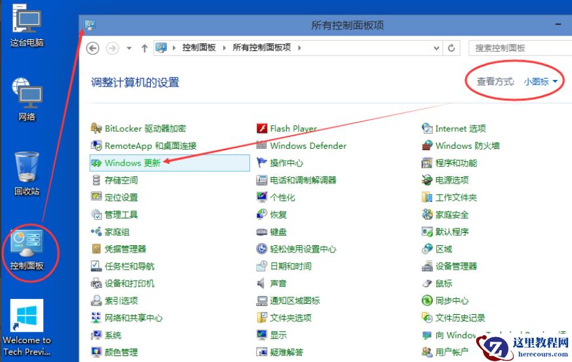Open 系统 icon
This screenshot has width=572, height=362.
pos(96,335)
